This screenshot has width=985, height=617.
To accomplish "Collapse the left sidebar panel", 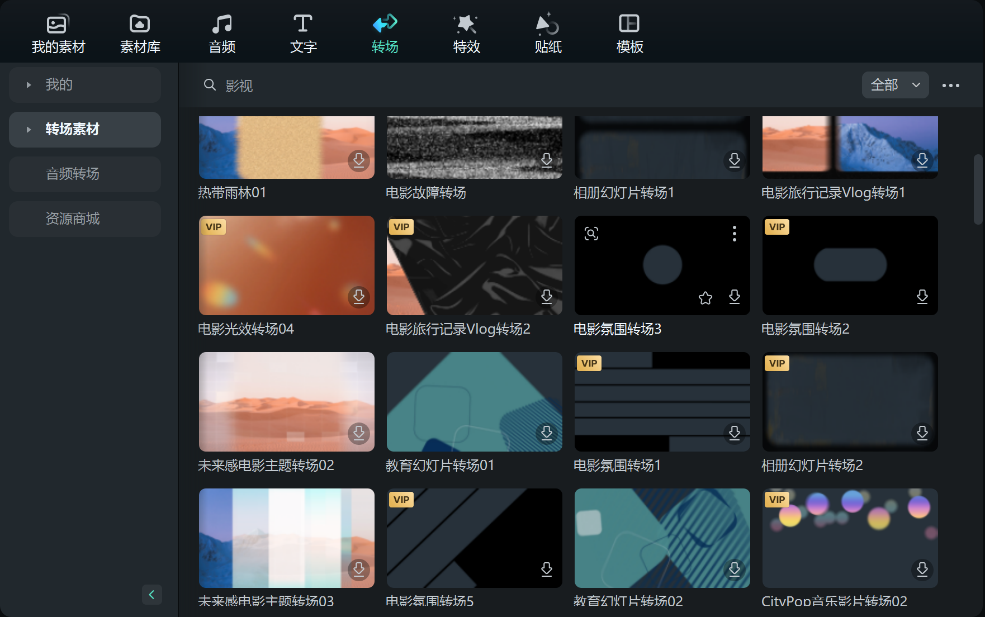I will tap(151, 595).
